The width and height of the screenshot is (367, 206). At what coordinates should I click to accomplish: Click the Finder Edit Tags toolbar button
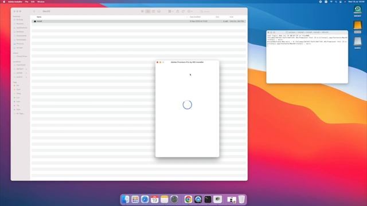[183, 11]
